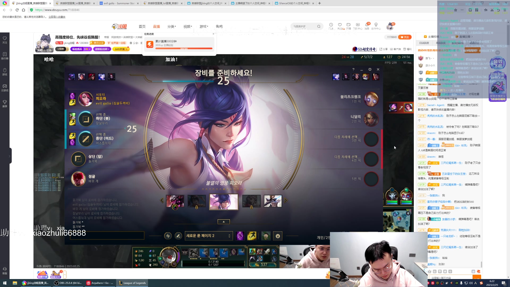Click the Douyu search magnifier icon
This screenshot has height=287, width=510.
click(x=319, y=26)
